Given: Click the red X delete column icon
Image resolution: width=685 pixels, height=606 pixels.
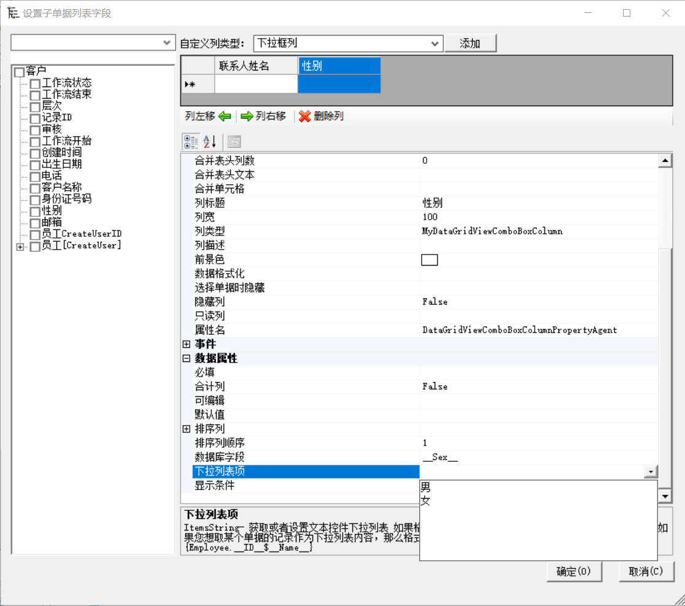Looking at the screenshot, I should [x=304, y=116].
